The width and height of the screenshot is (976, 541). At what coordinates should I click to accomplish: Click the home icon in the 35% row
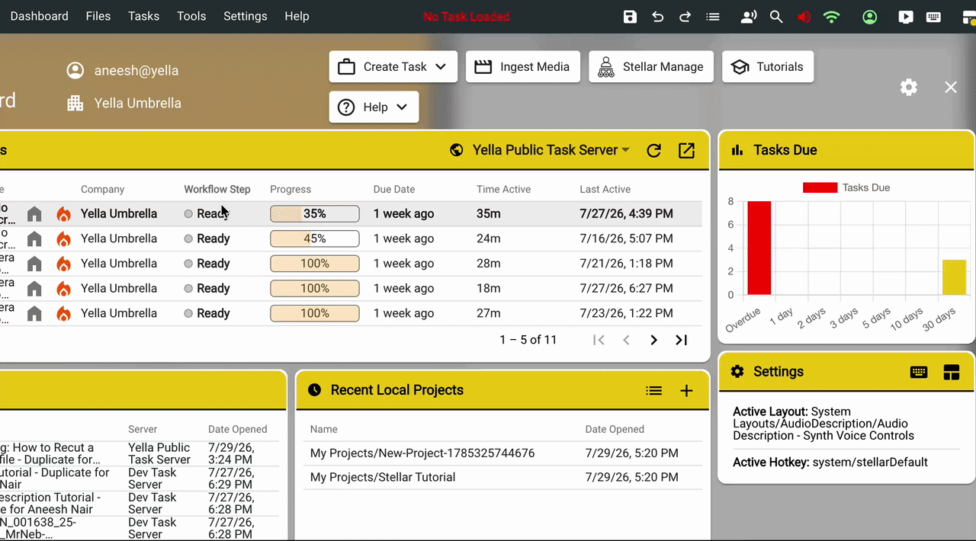[34, 214]
